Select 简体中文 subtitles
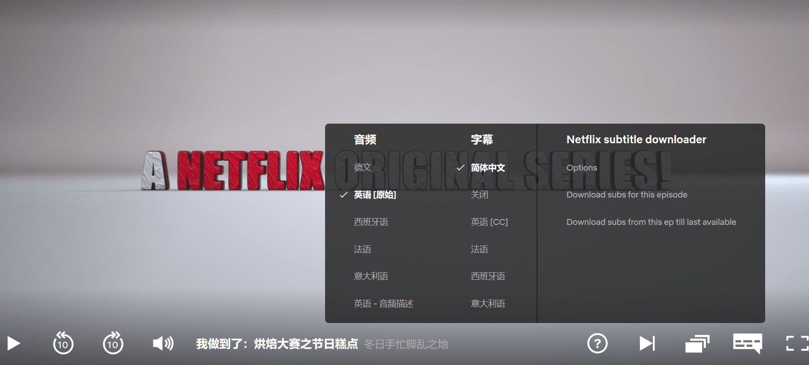The width and height of the screenshot is (809, 365). (x=488, y=167)
